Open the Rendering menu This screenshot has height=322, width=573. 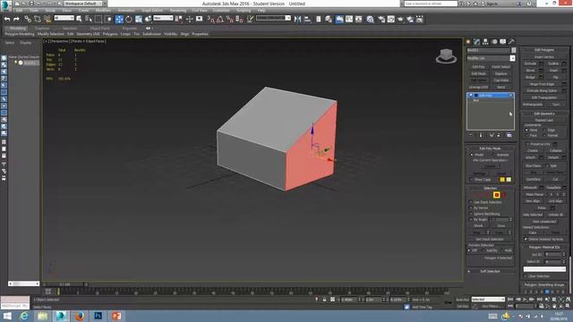tap(177, 11)
